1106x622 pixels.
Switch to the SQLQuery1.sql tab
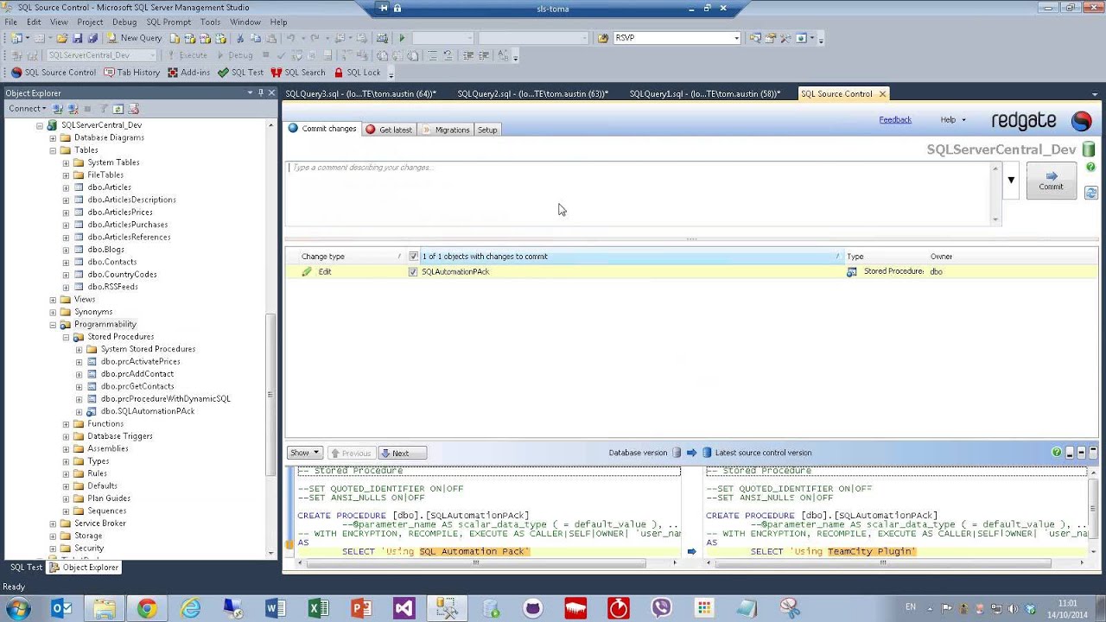pyautogui.click(x=704, y=93)
